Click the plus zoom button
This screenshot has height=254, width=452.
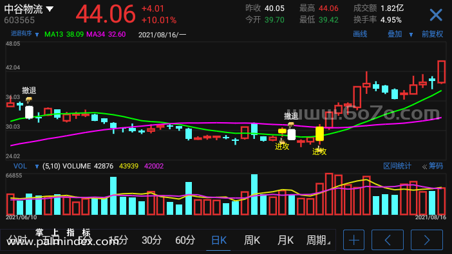click(353, 240)
